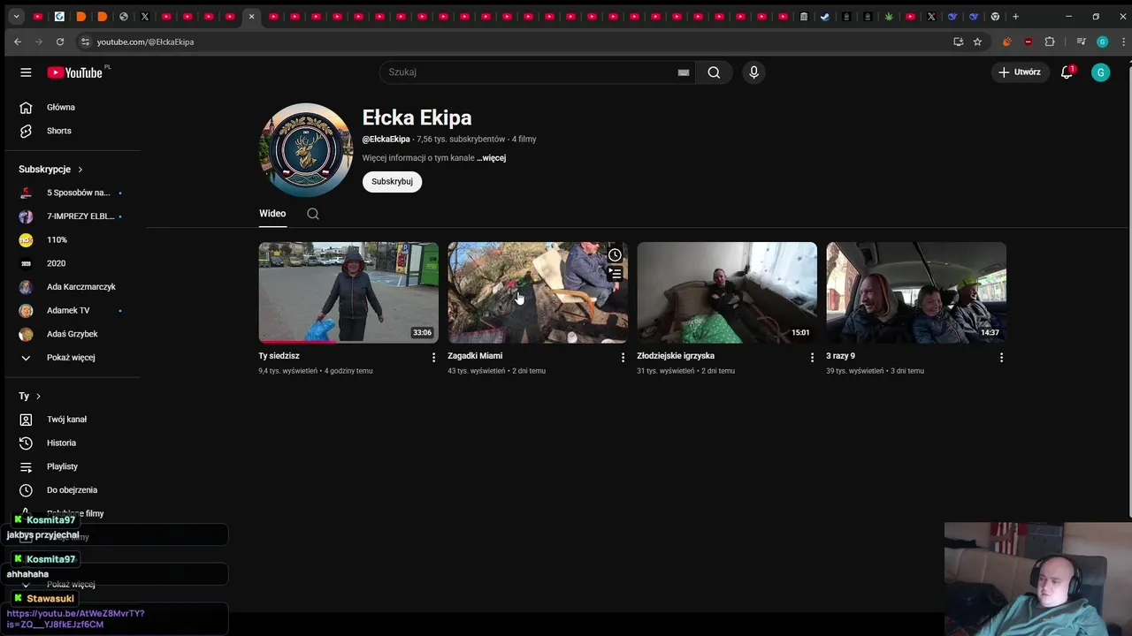1132x636 pixels.
Task: Add Zagadki Miami to watch later clock
Action: (615, 255)
